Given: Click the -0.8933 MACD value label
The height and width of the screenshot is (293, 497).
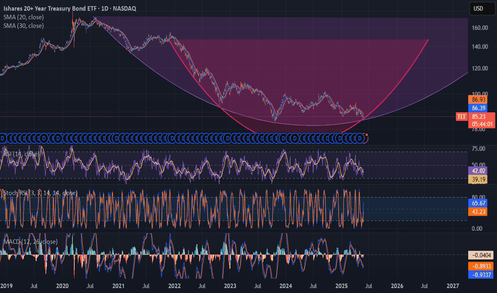Looking at the screenshot, I should 481,266.
